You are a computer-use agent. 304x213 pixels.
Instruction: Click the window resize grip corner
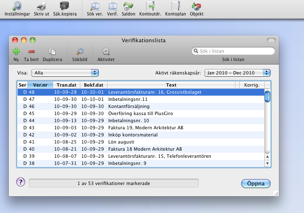276,193
